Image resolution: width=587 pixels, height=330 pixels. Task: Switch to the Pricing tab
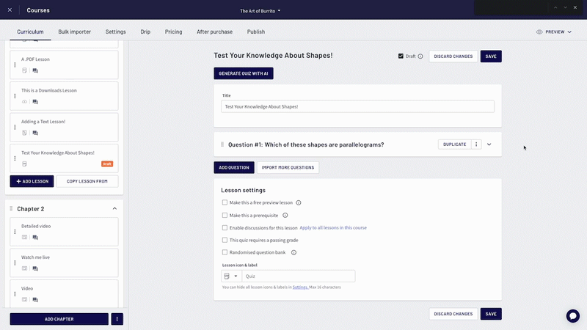(x=173, y=32)
